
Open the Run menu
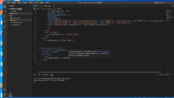coord(36,2)
